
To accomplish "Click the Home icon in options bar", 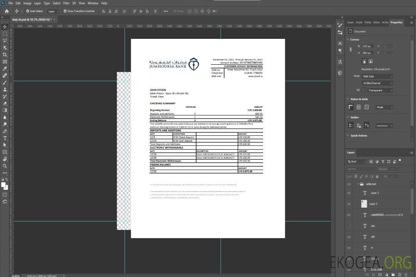I will click(7, 11).
